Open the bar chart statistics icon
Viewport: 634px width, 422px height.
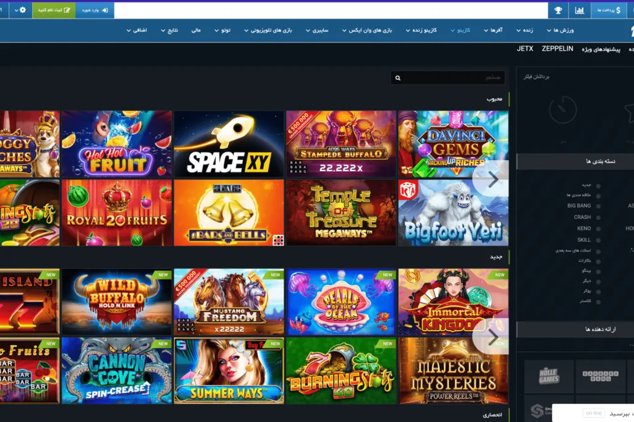pyautogui.click(x=580, y=11)
